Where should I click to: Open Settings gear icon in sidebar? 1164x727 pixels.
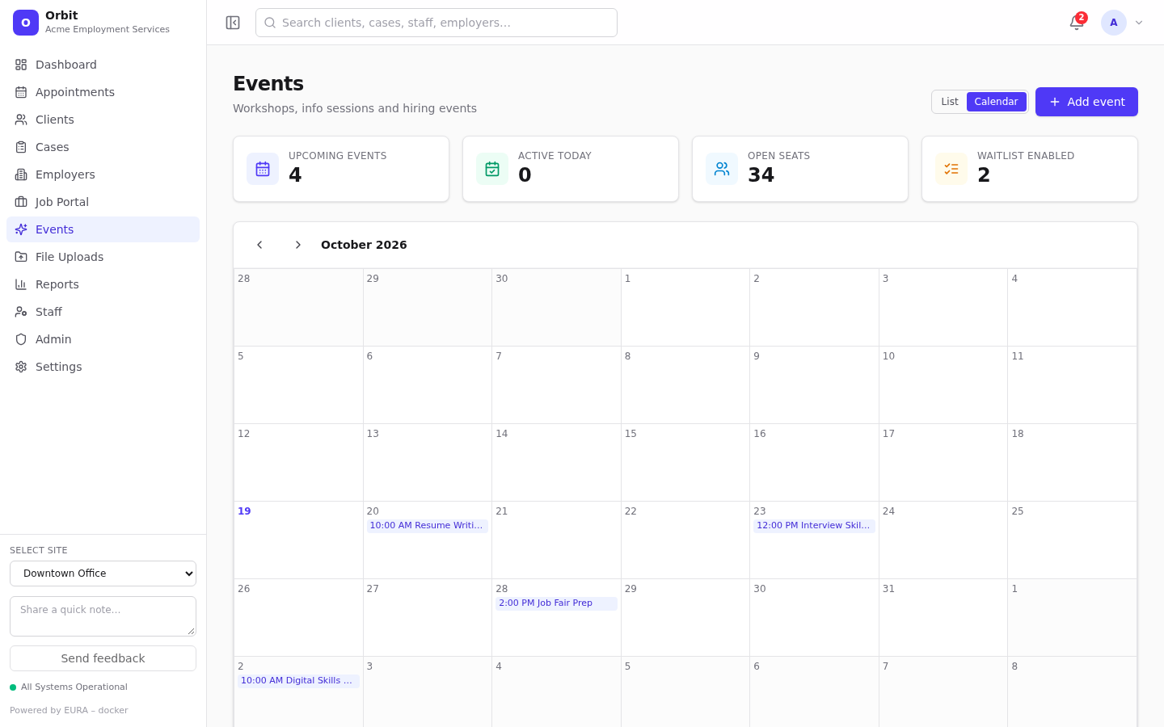21,367
